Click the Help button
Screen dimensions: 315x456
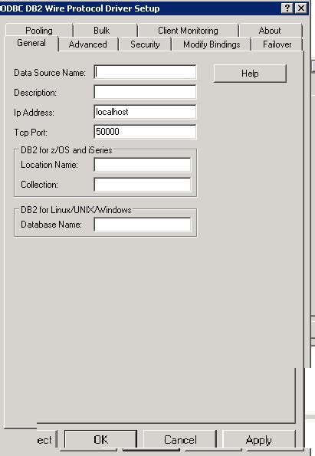[x=250, y=74]
